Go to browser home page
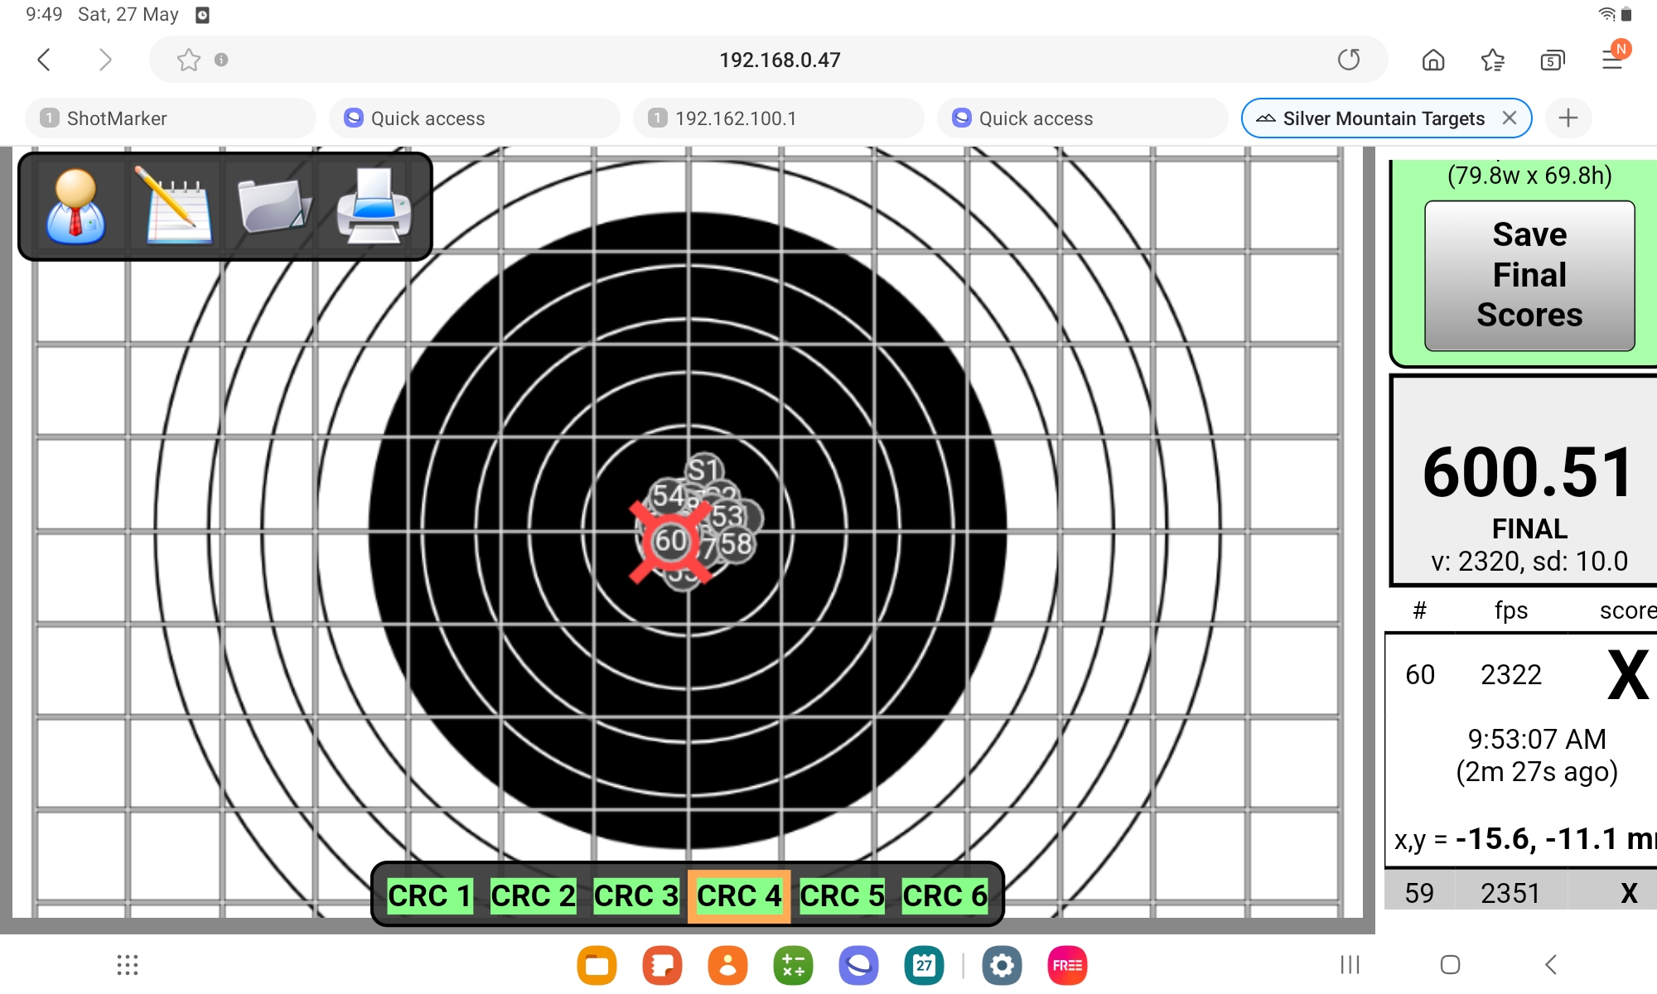Viewport: 1657px width, 994px height. tap(1433, 60)
